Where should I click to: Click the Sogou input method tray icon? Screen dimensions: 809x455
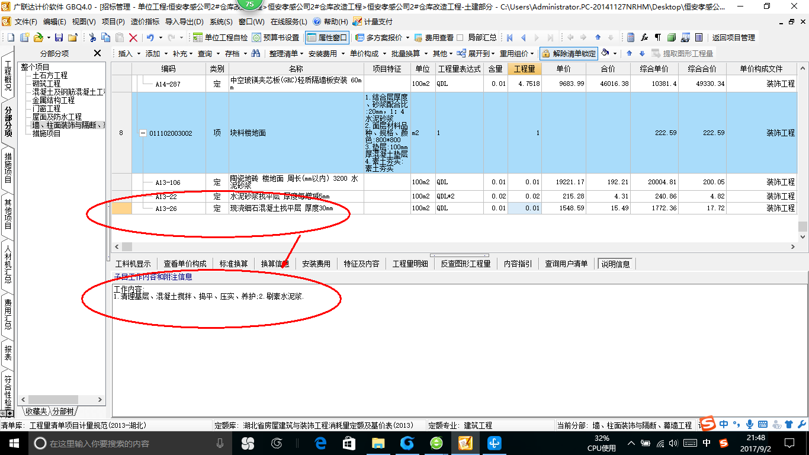(x=723, y=443)
